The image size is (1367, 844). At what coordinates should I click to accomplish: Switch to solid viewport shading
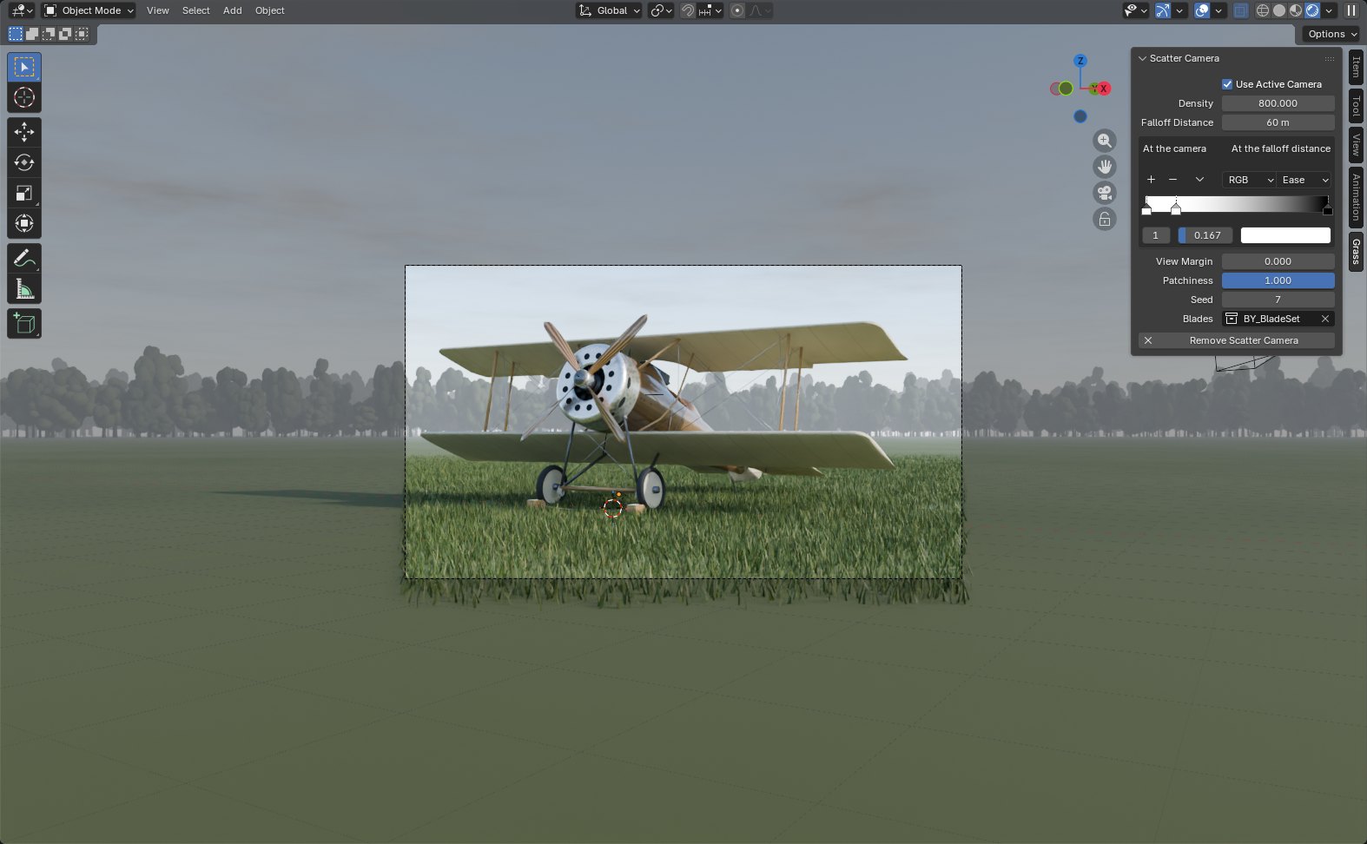[1279, 10]
